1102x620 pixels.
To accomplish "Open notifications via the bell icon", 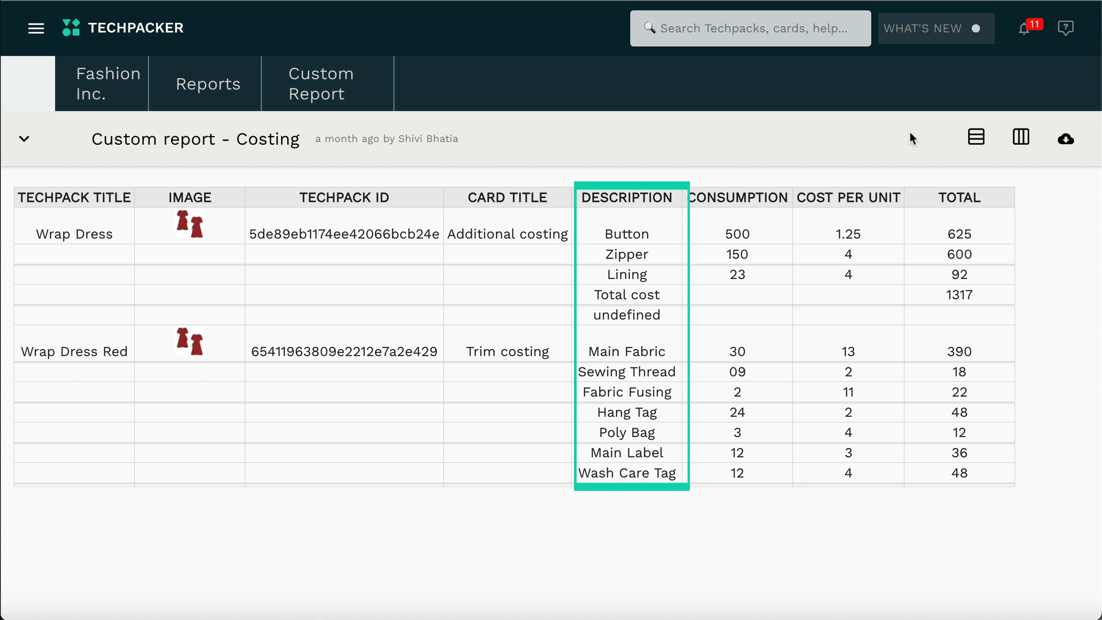I will click(1025, 28).
